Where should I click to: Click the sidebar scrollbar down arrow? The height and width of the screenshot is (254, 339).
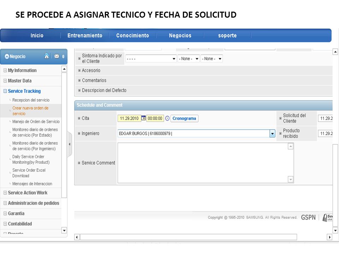64,230
